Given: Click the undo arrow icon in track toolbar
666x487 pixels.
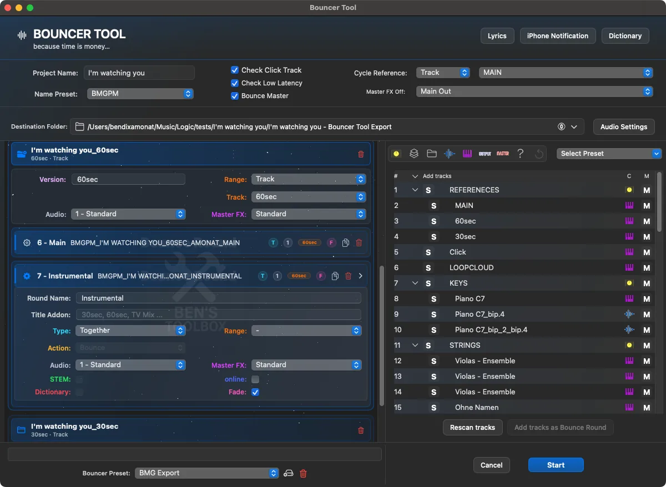Looking at the screenshot, I should coord(538,154).
